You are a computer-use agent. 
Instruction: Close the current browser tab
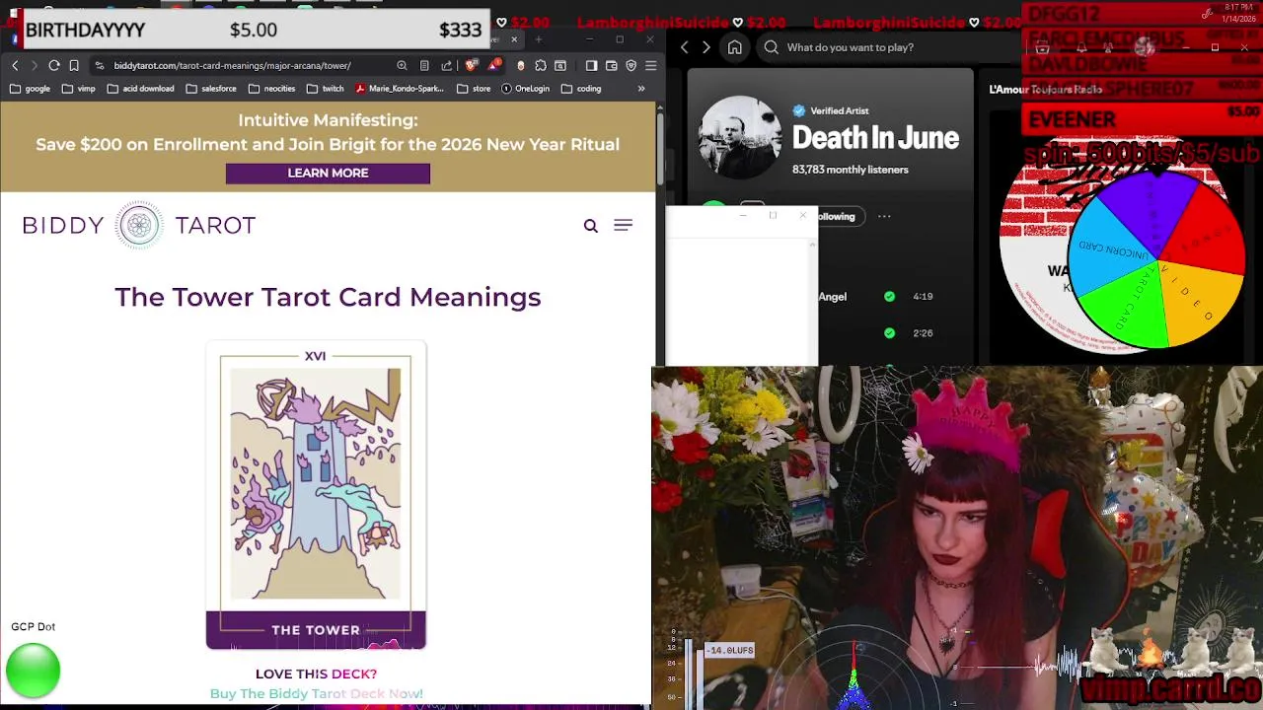coord(514,39)
